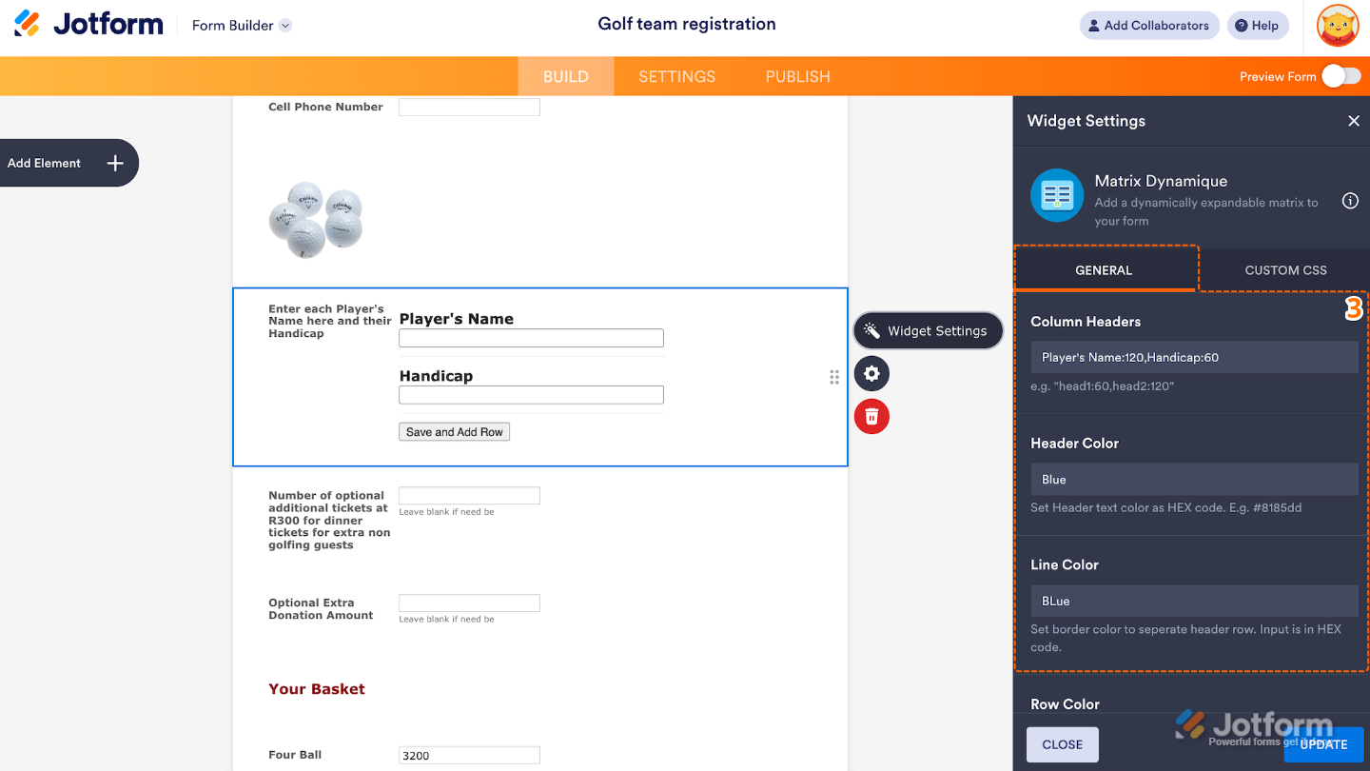Click the Matrix Dynamique info icon

1350,201
